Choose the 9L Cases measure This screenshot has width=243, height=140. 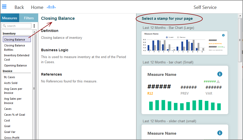(9, 77)
